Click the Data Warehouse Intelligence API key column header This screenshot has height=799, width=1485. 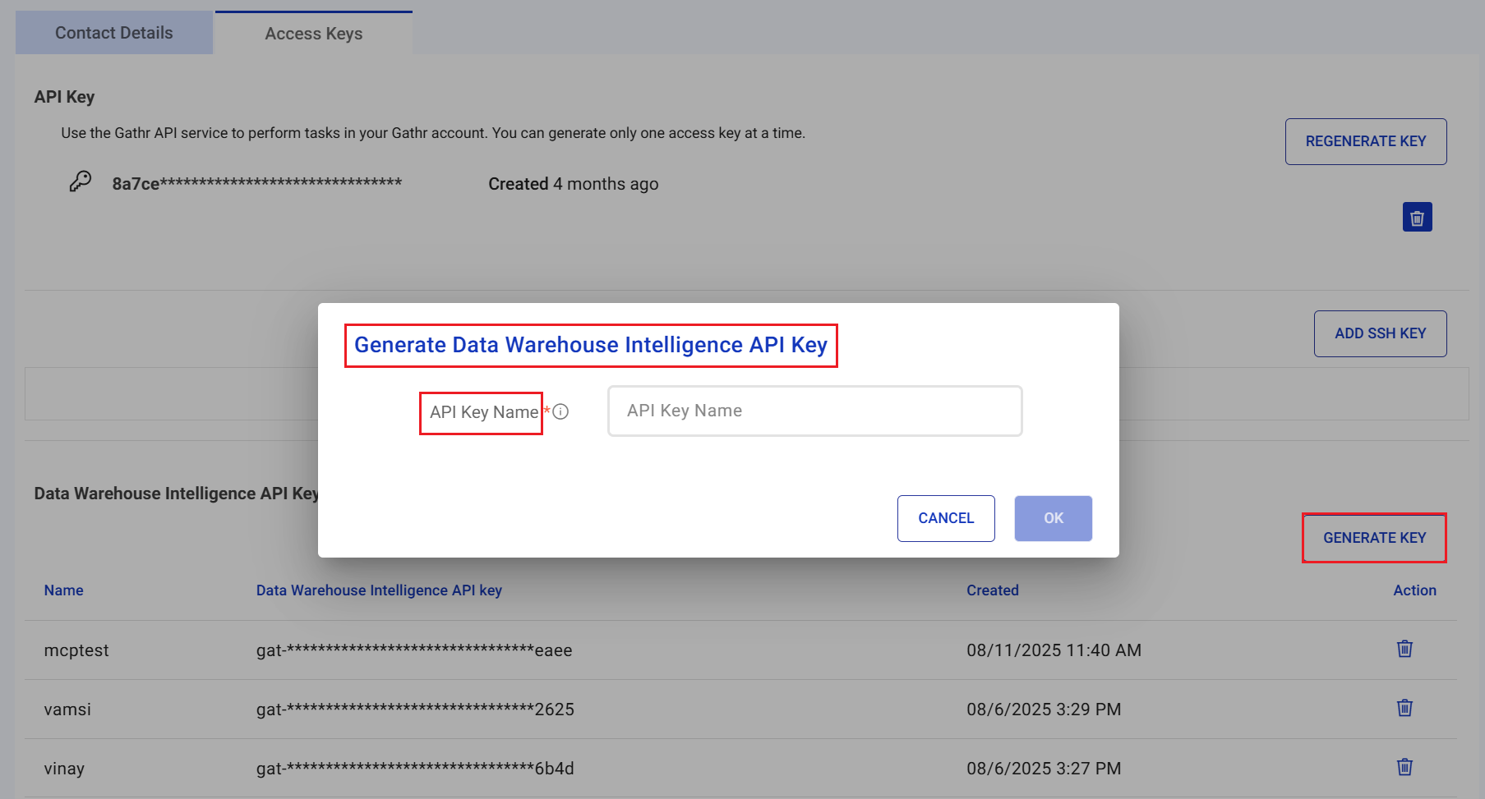(379, 590)
